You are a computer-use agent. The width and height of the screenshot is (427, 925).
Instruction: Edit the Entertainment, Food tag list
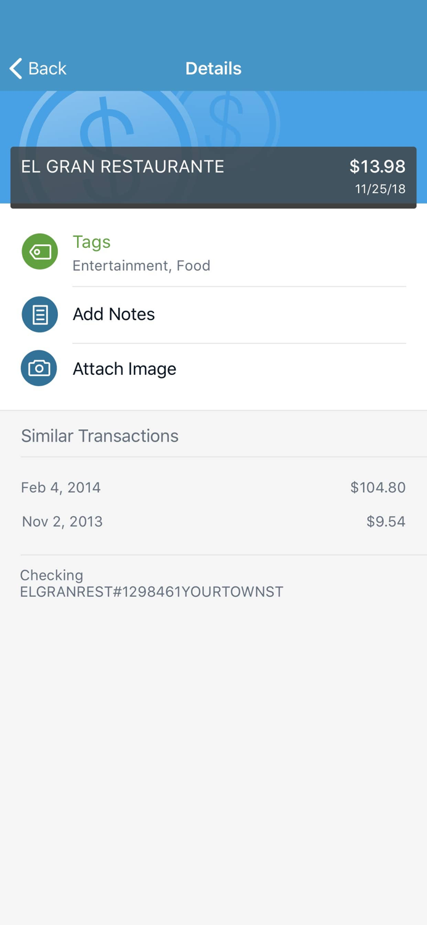tap(142, 266)
